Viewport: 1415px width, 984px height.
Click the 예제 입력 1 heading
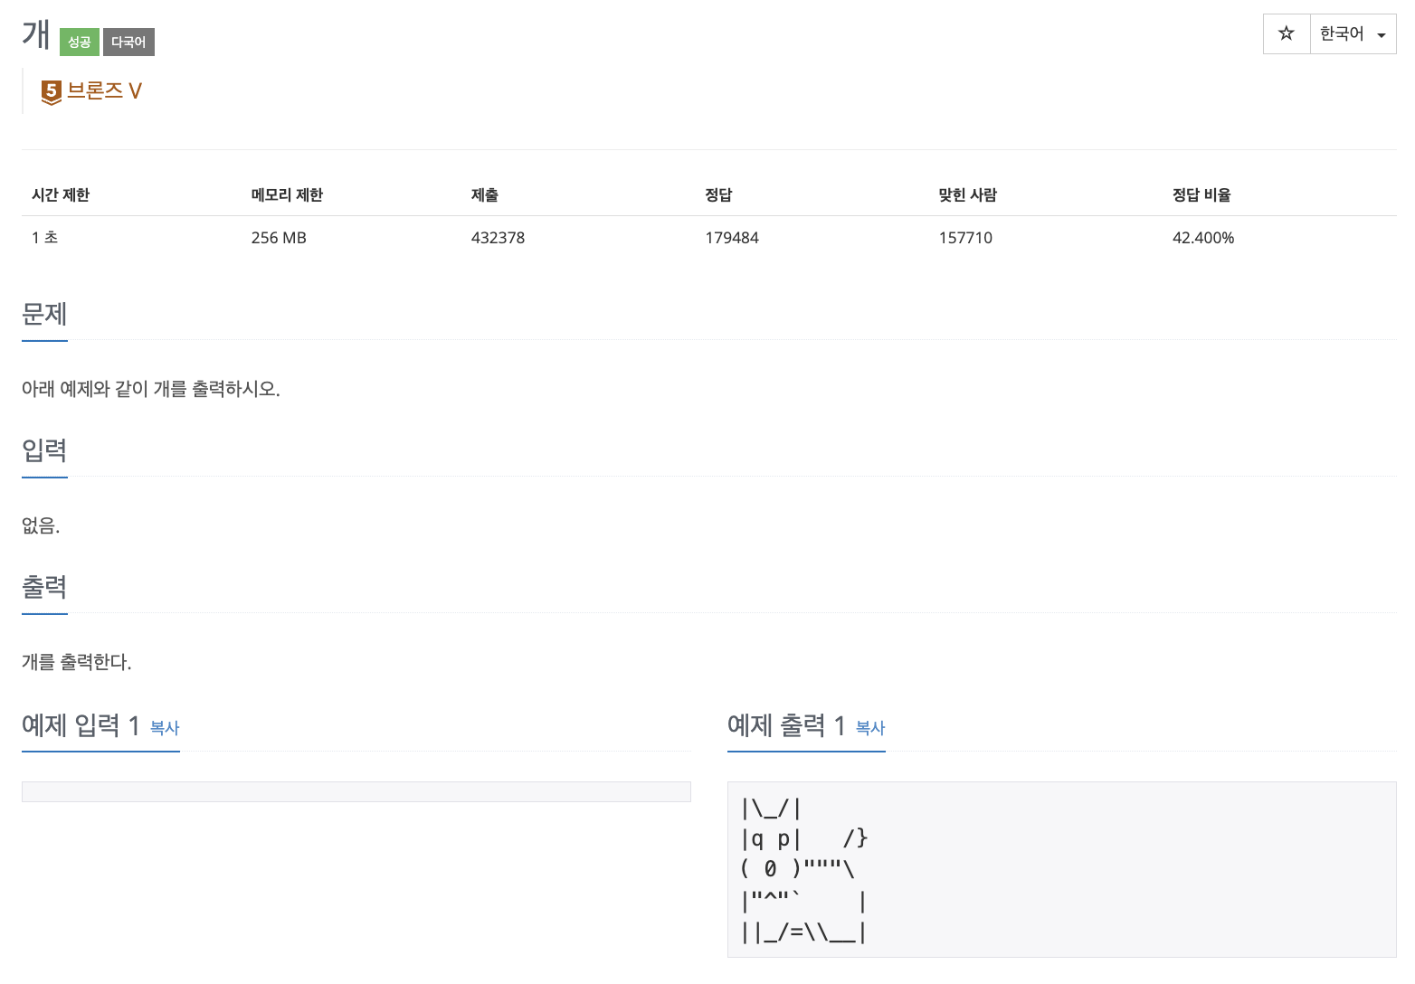[81, 725]
